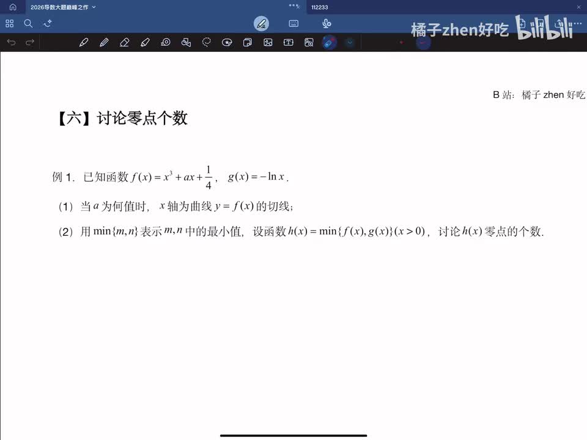This screenshot has width=587, height=440.
Task: Select the sticky note tool
Action: pyautogui.click(x=248, y=42)
